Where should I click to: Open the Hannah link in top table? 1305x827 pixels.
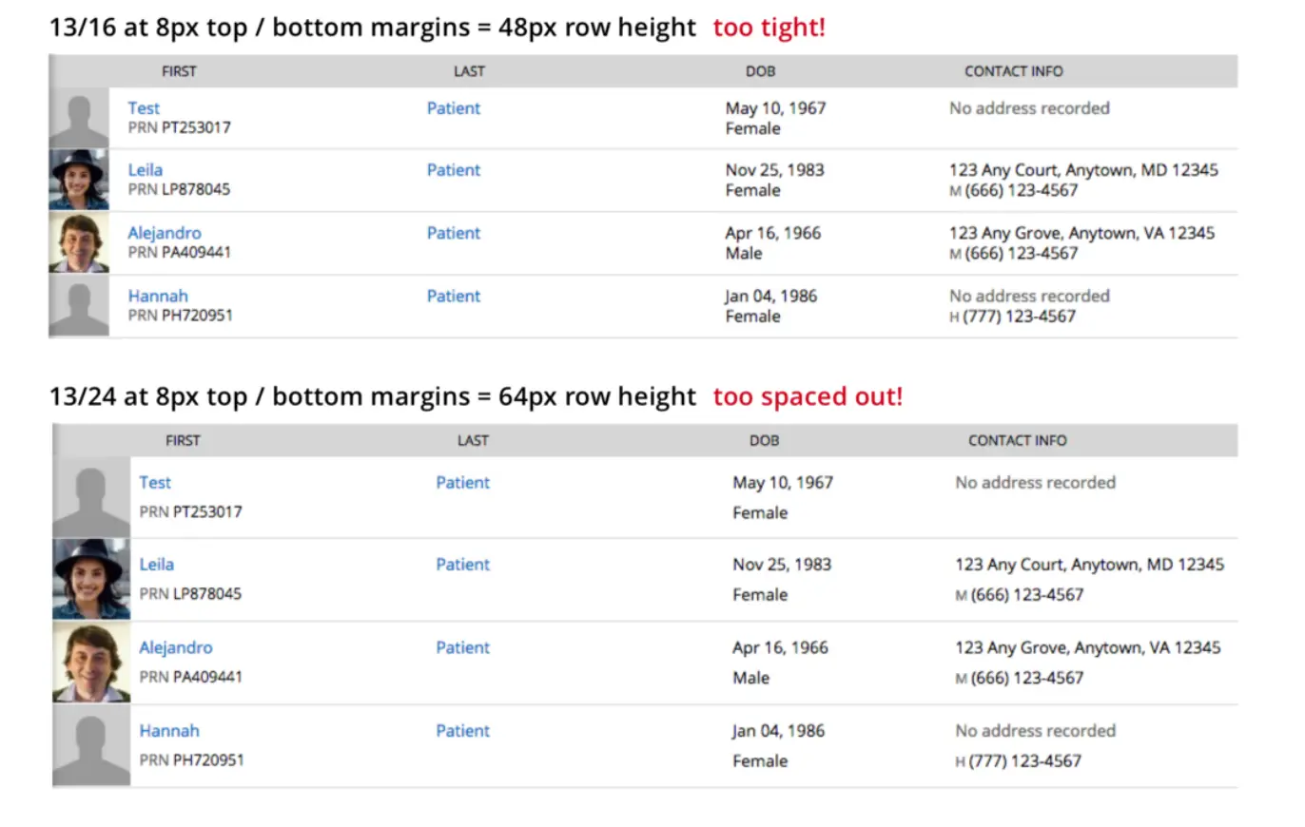(x=158, y=296)
